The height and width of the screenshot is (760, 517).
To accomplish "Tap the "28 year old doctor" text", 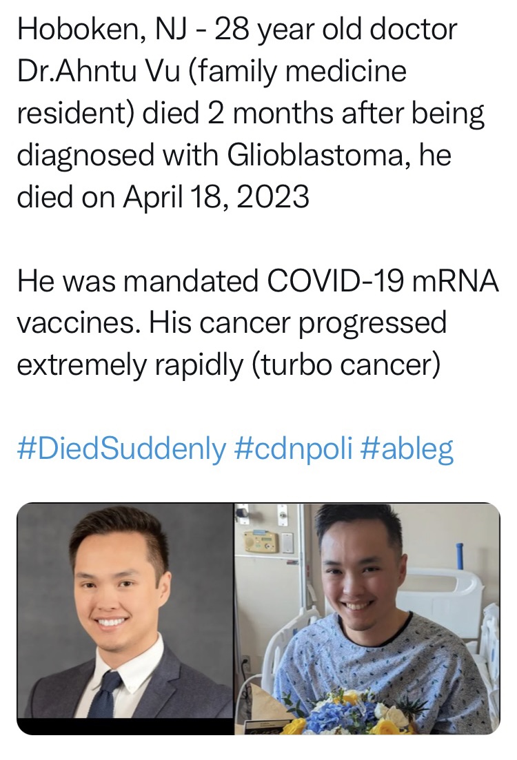I will pyautogui.click(x=332, y=29).
